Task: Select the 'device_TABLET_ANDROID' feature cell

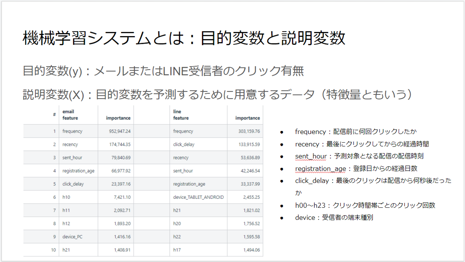Action: click(198, 197)
